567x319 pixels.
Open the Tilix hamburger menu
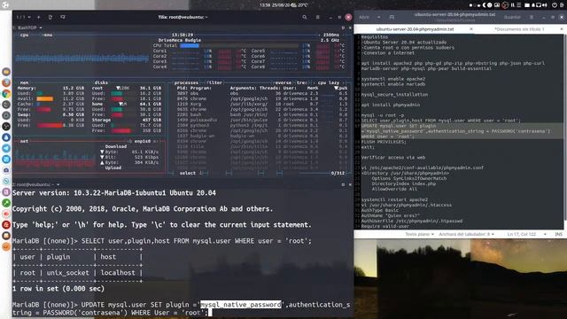(318, 17)
